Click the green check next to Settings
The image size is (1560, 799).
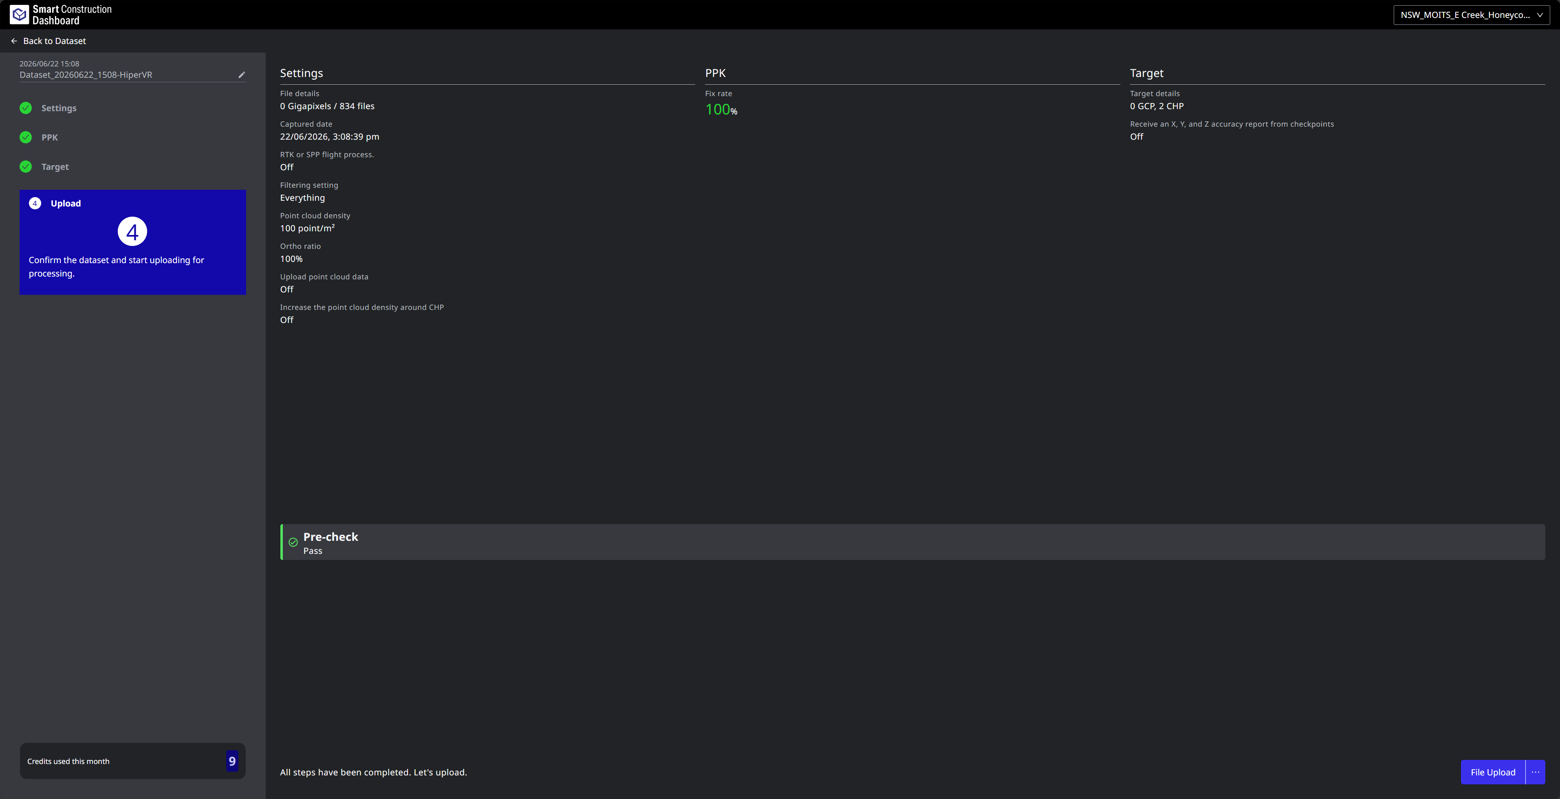click(x=25, y=108)
